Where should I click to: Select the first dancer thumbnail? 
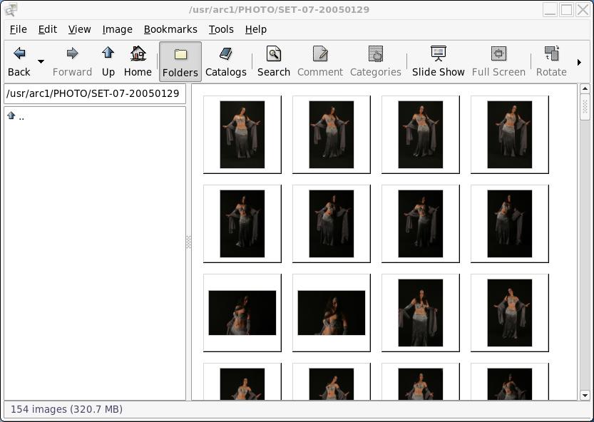coord(242,135)
